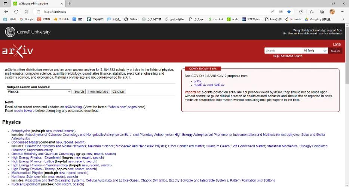Click the arXiv logo in red banner
This screenshot has height=187, width=349.
click(17, 51)
